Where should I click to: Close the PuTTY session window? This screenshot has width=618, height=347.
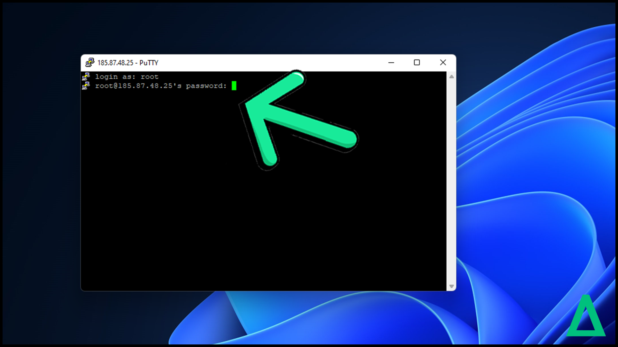point(443,63)
